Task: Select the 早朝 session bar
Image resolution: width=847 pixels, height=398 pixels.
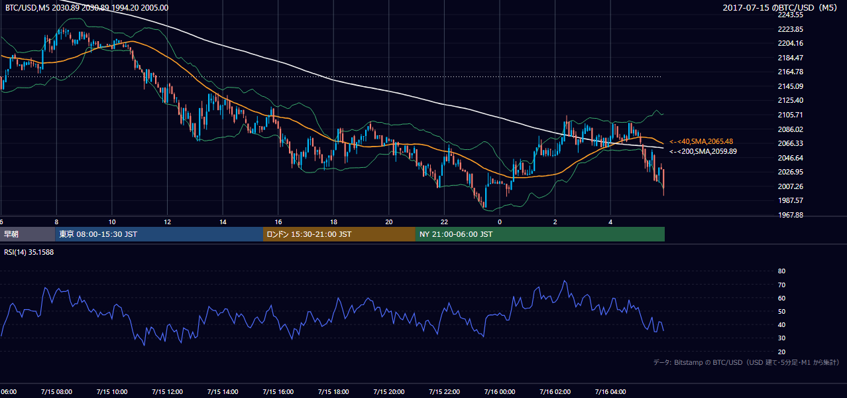Action: 27,234
